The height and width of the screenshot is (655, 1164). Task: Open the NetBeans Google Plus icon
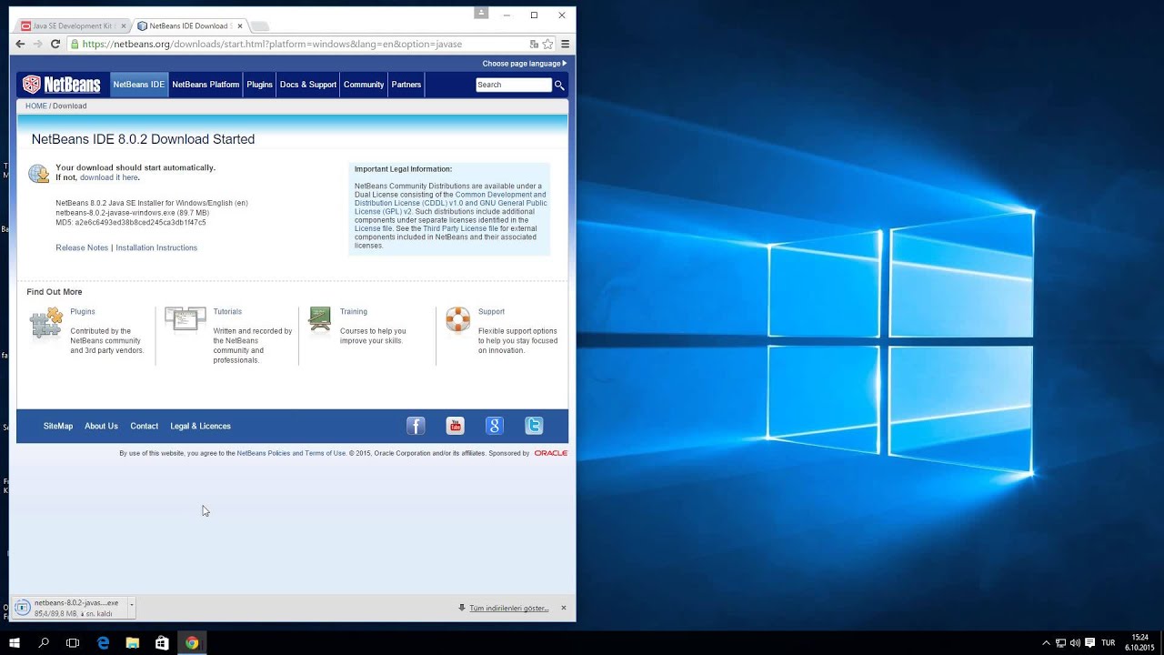point(495,426)
